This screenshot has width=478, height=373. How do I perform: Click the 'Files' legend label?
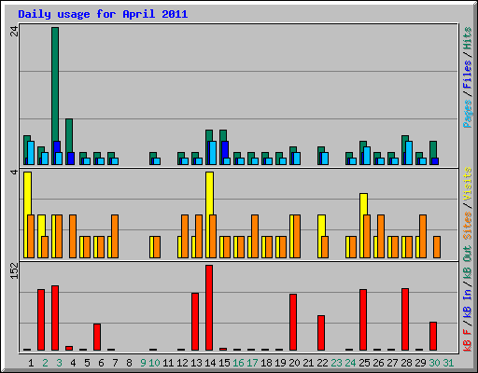point(468,75)
